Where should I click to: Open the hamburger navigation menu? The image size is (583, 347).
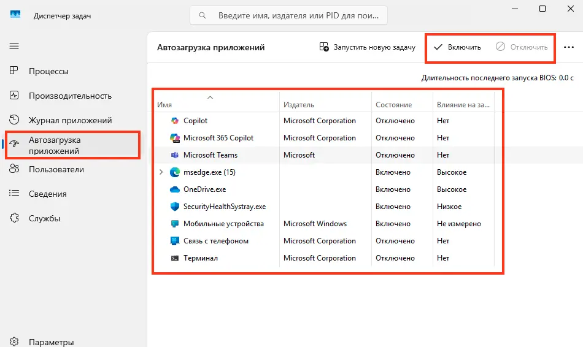click(x=14, y=46)
